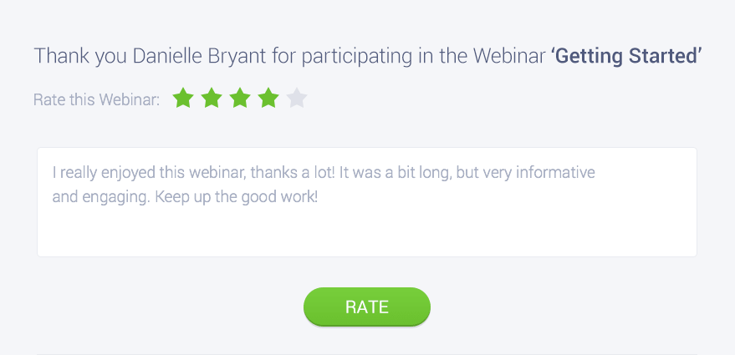The height and width of the screenshot is (355, 735).
Task: Click the fourth green star
Action: 268,99
